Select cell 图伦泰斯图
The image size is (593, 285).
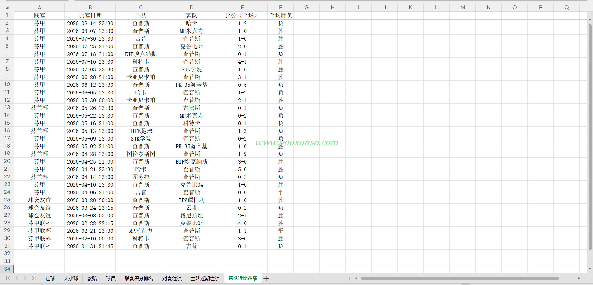(141, 154)
